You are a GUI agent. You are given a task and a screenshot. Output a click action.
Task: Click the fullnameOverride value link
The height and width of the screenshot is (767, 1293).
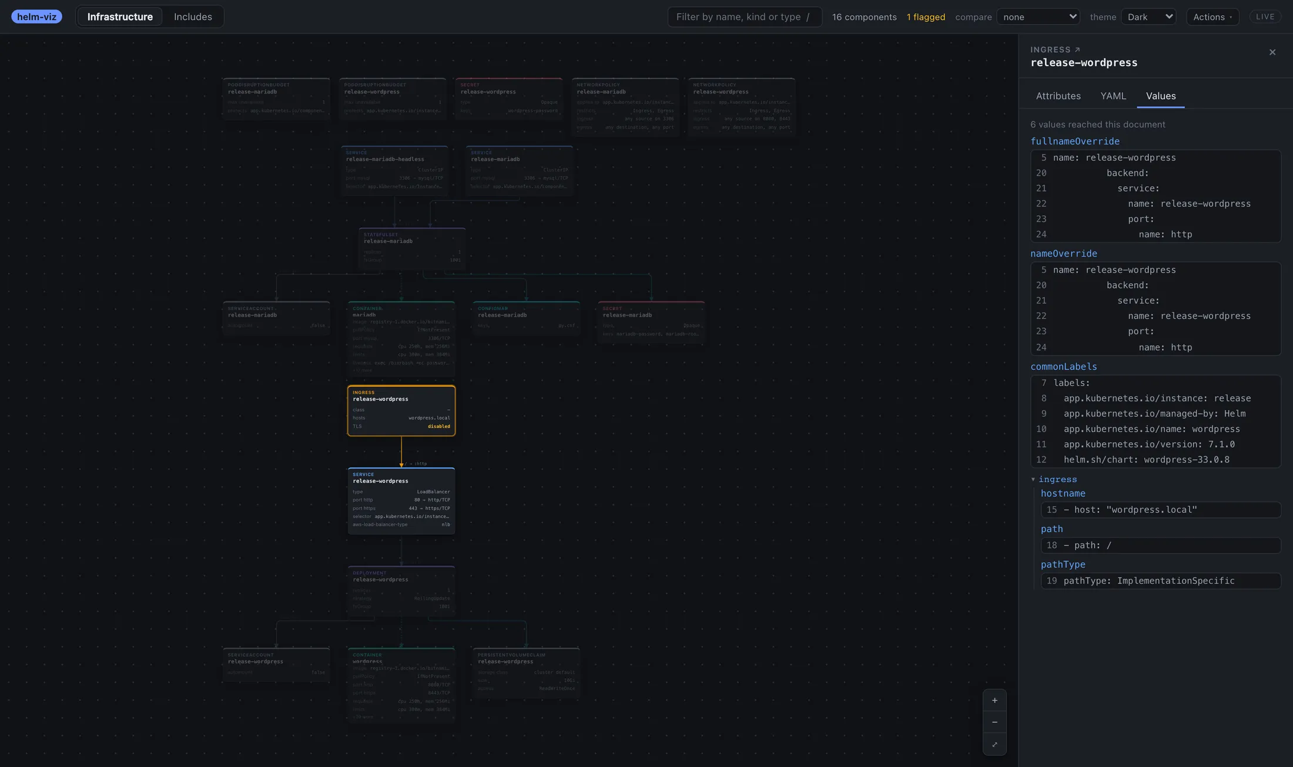[1075, 141]
